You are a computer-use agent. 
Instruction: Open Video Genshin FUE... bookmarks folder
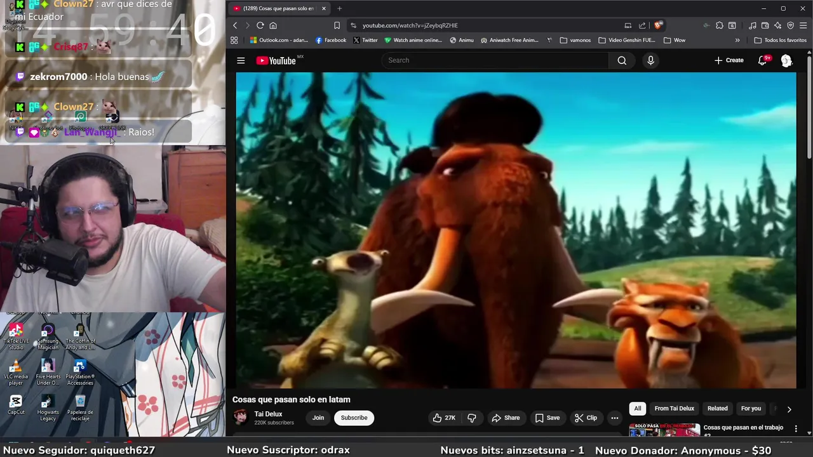click(x=626, y=40)
